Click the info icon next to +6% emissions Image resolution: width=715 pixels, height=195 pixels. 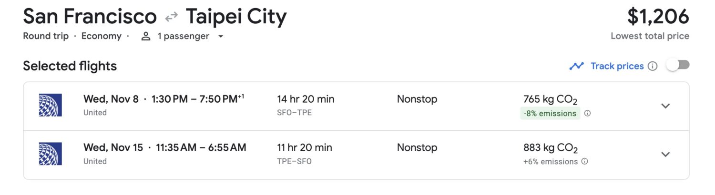(x=584, y=162)
